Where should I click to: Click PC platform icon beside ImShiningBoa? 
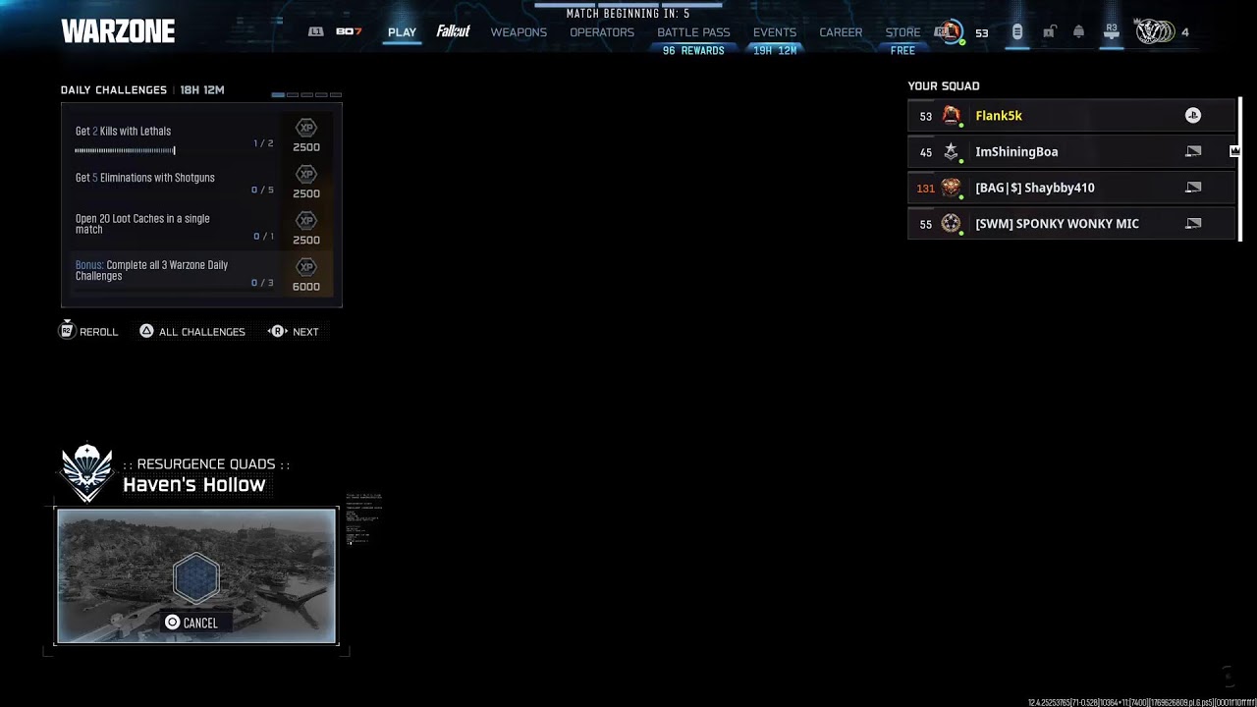(1193, 151)
